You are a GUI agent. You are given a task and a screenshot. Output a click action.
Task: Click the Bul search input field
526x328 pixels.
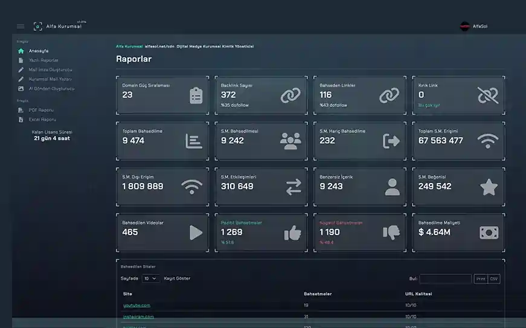pos(446,279)
